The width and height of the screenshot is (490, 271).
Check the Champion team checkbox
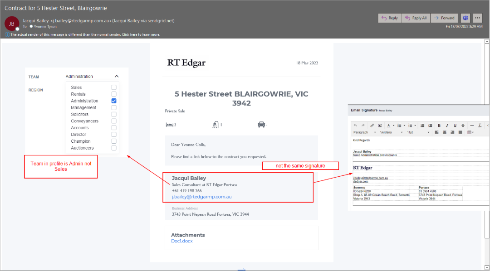pos(114,141)
